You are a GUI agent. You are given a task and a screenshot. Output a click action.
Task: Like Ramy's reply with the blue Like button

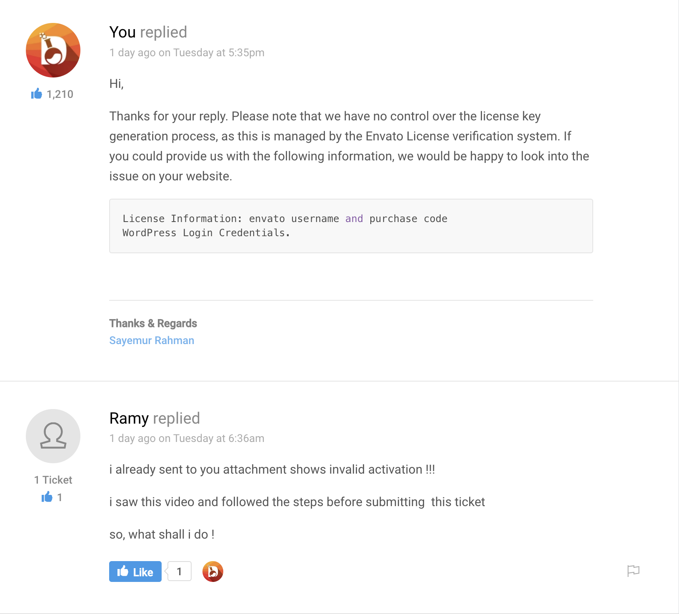[x=135, y=572]
